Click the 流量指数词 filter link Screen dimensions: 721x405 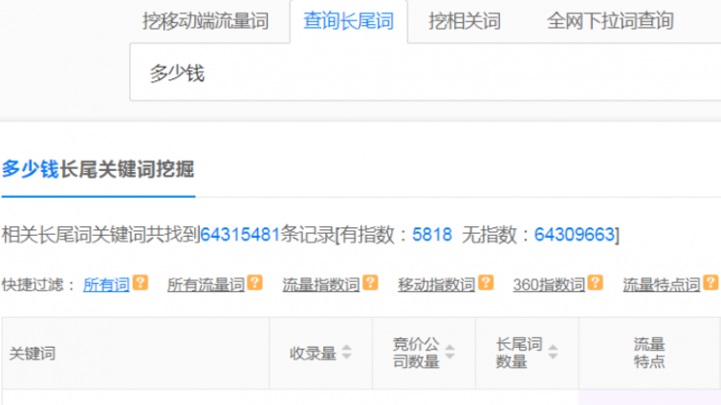coord(321,285)
